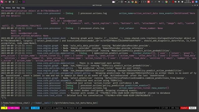Click the pink lock screen tray icon
The width and height of the screenshot is (199, 112).
193,2
